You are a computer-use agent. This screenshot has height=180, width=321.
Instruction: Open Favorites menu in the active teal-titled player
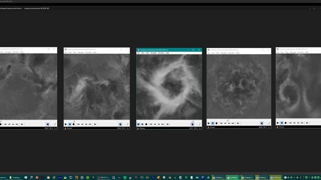coord(161,53)
